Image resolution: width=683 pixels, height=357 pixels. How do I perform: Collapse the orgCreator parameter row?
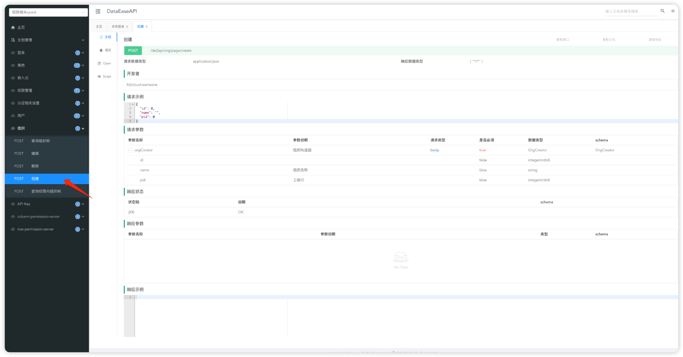[130, 150]
